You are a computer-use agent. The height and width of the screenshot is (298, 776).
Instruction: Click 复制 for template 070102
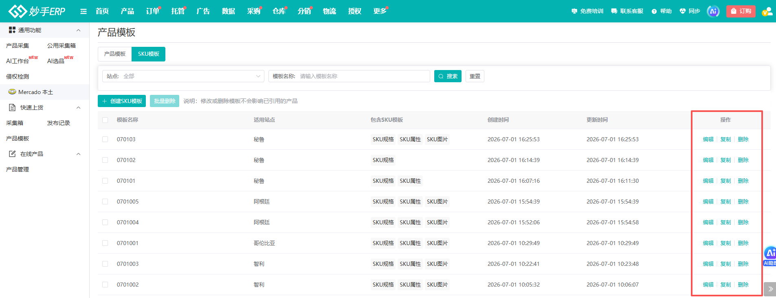[725, 160]
